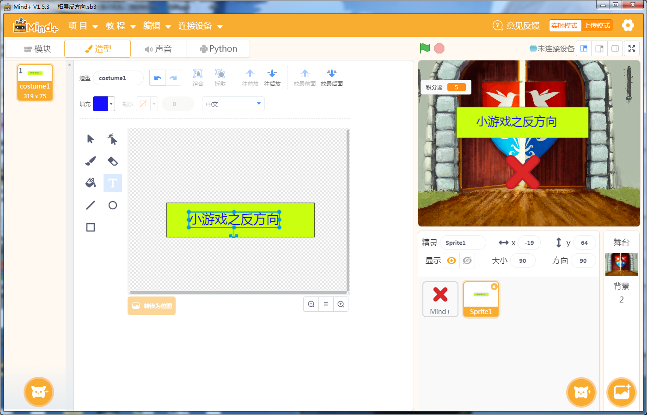
Task: Click the Undo arrow button
Action: coord(157,78)
